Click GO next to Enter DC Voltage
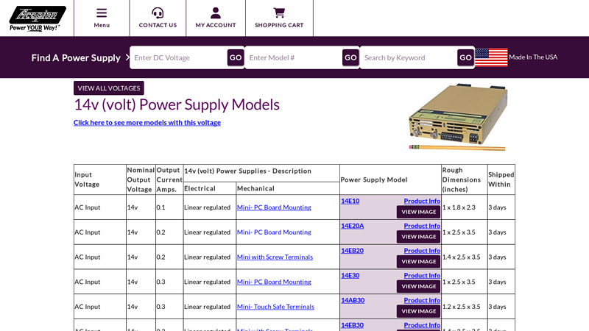Image resolution: width=589 pixels, height=331 pixels. point(236,57)
